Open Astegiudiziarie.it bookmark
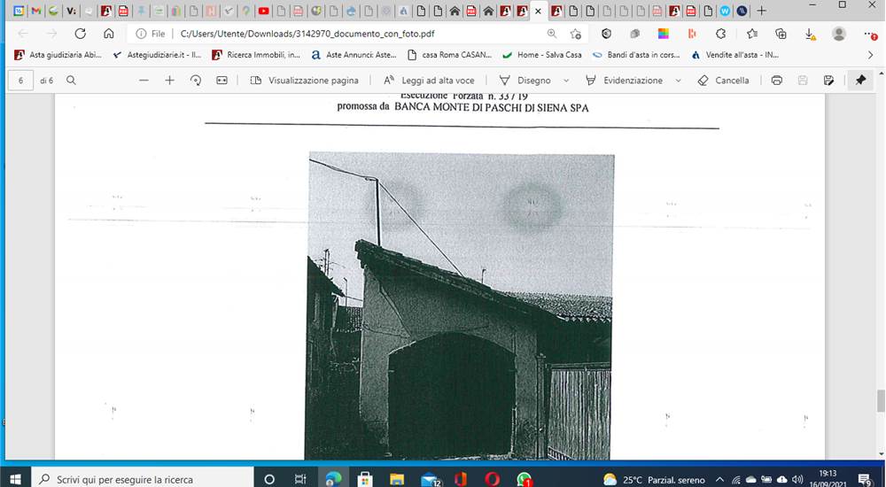Viewport: 886px width, 487px height. pos(157,55)
